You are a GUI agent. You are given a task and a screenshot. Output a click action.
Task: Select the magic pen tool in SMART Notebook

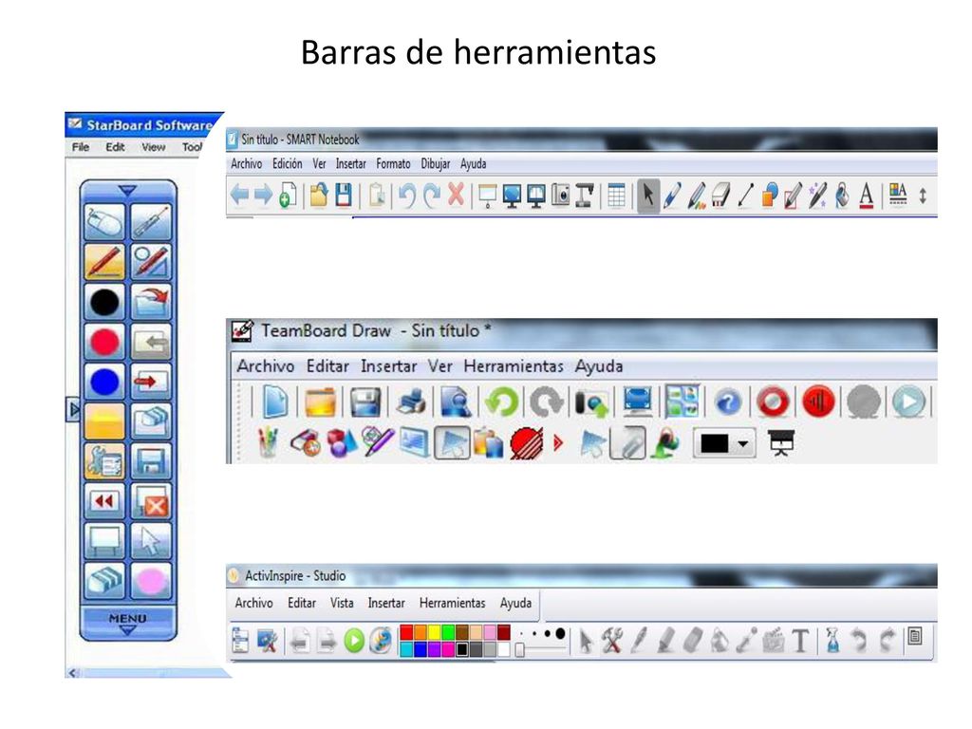[817, 196]
